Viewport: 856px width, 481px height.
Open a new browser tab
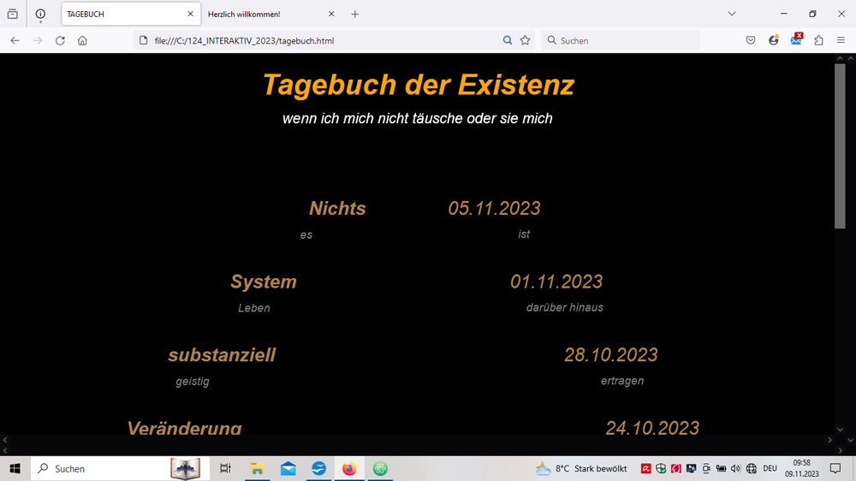(x=355, y=15)
